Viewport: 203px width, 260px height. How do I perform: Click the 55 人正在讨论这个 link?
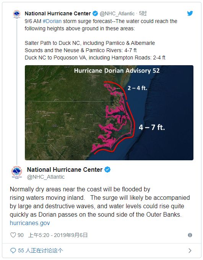(x=41, y=250)
